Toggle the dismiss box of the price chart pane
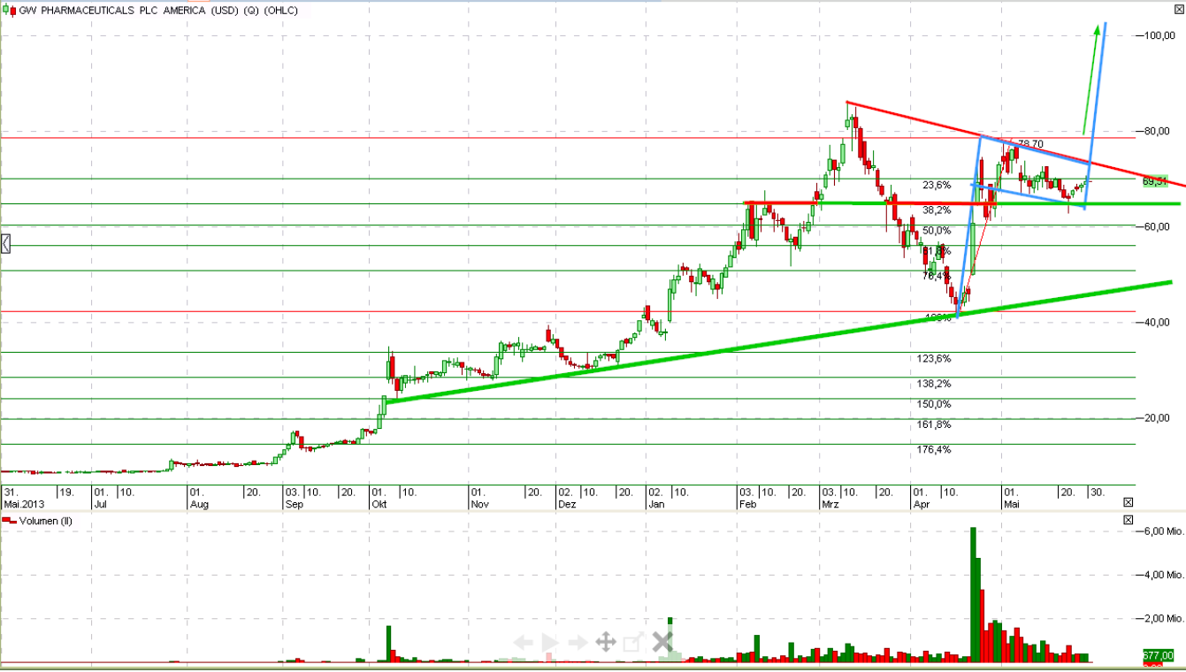1186x672 pixels. pyautogui.click(x=1129, y=502)
